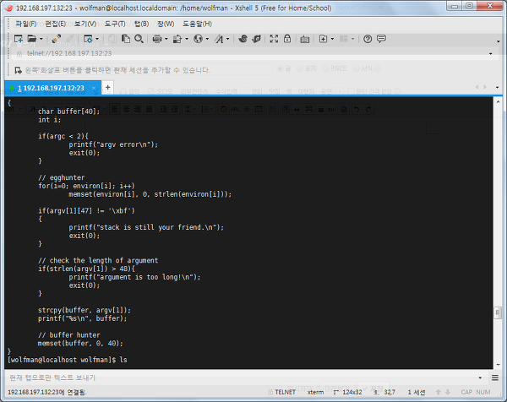Image resolution: width=507 pixels, height=402 pixels.
Task: Expand the globe encoding dropdown arrow
Action: tap(207, 39)
